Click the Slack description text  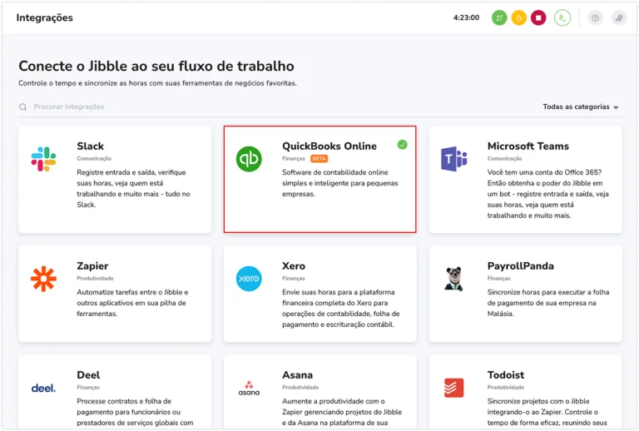(134, 189)
